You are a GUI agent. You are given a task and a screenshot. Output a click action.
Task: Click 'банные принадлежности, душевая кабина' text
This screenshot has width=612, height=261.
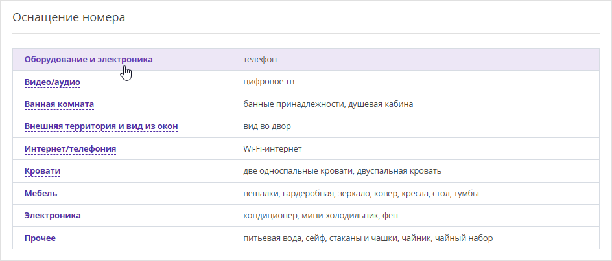click(x=328, y=104)
